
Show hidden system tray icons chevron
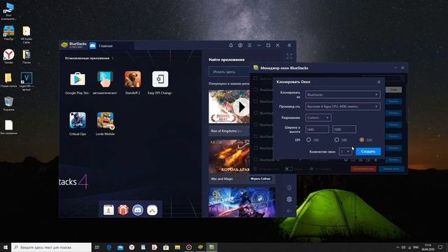(398, 247)
